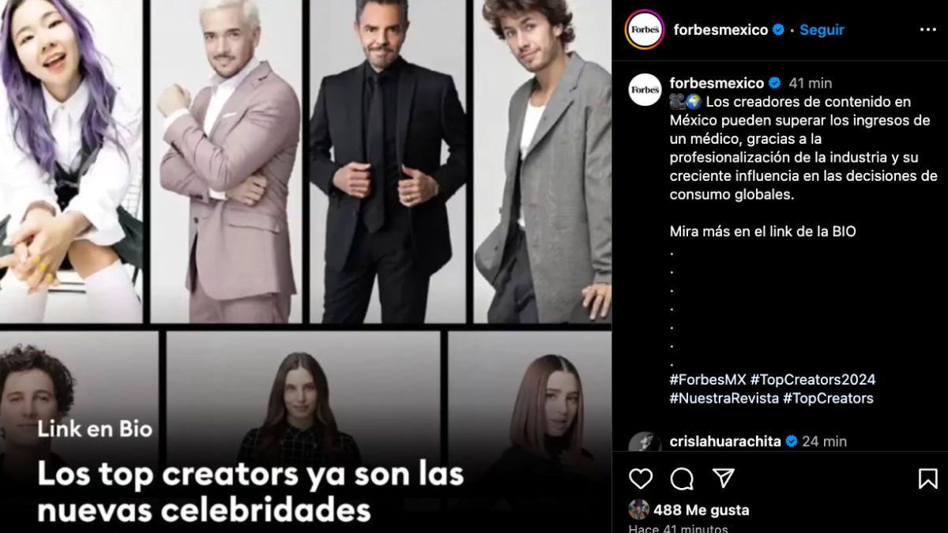Share the post with paper plane icon
Viewport: 948px width, 533px height.
[x=723, y=479]
